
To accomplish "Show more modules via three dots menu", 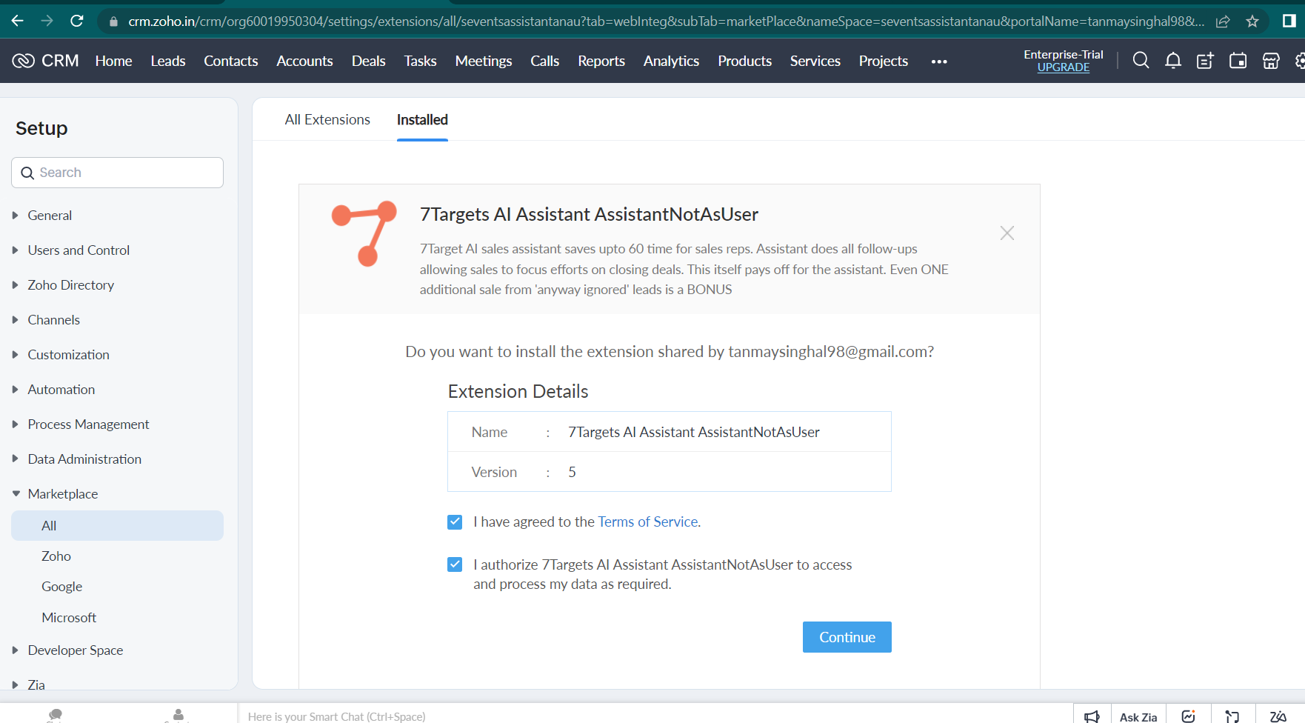I will point(939,61).
